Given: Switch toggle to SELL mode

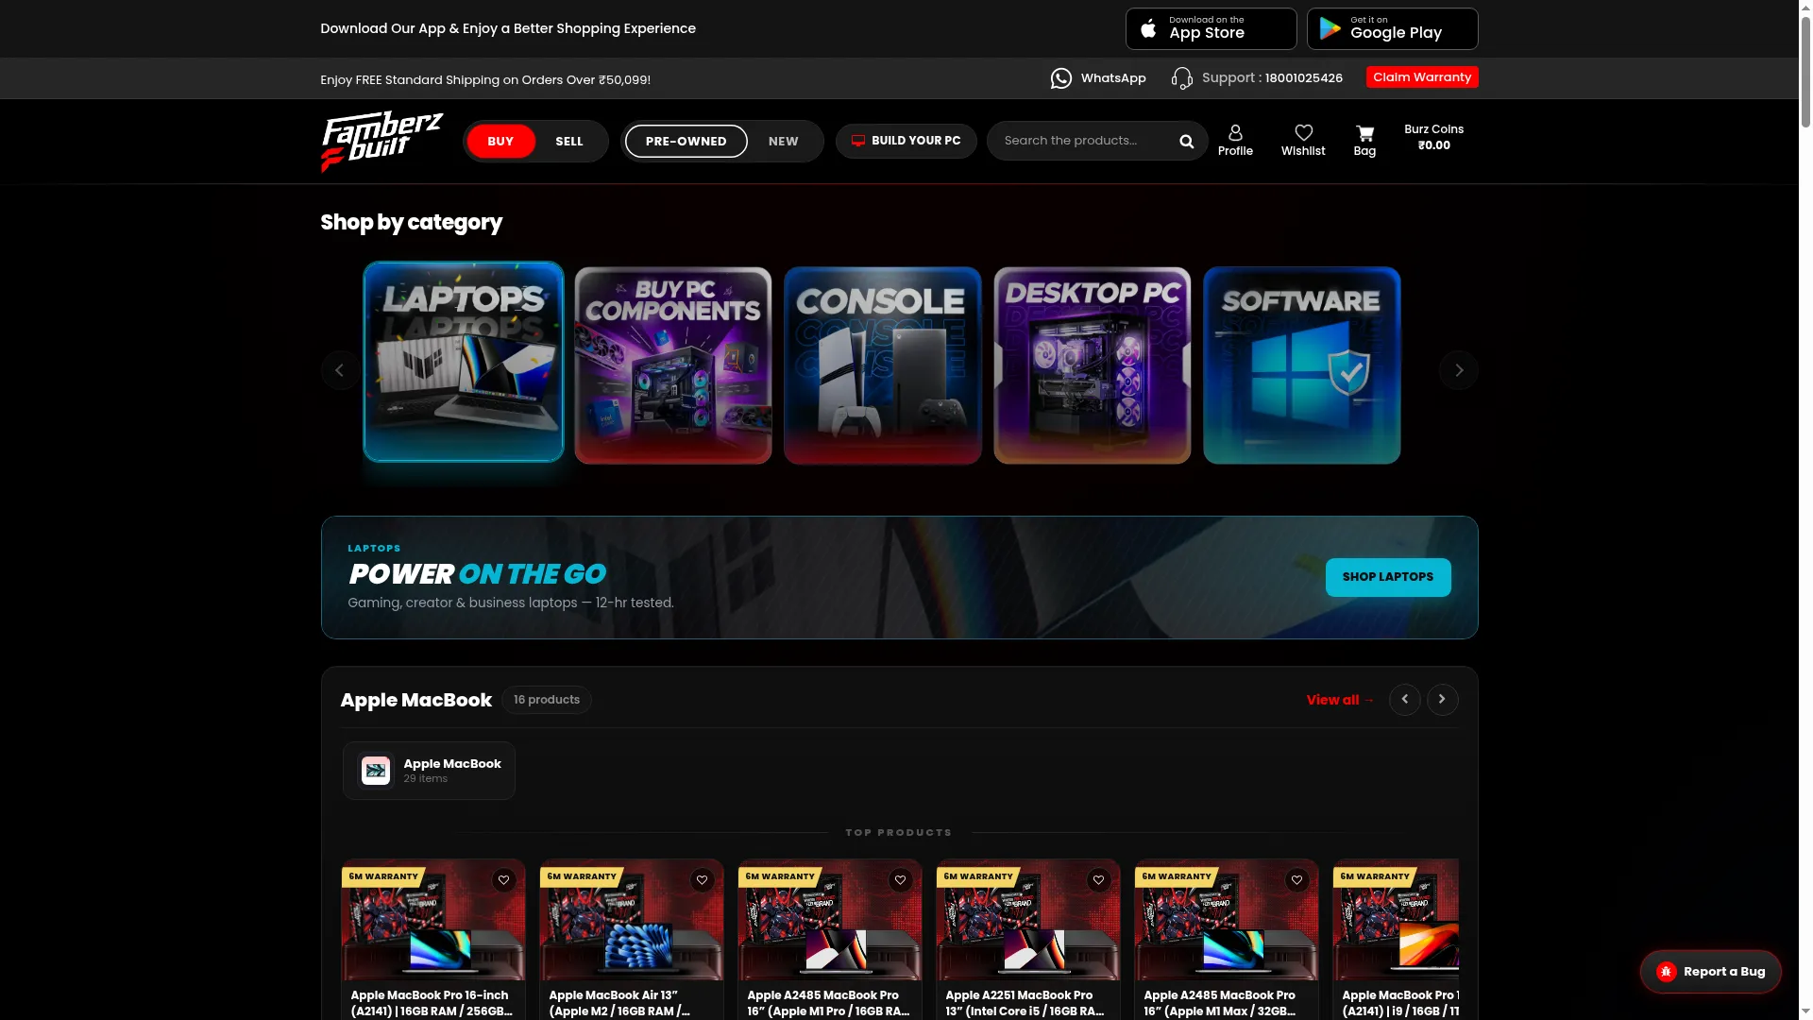Looking at the screenshot, I should 569,142.
